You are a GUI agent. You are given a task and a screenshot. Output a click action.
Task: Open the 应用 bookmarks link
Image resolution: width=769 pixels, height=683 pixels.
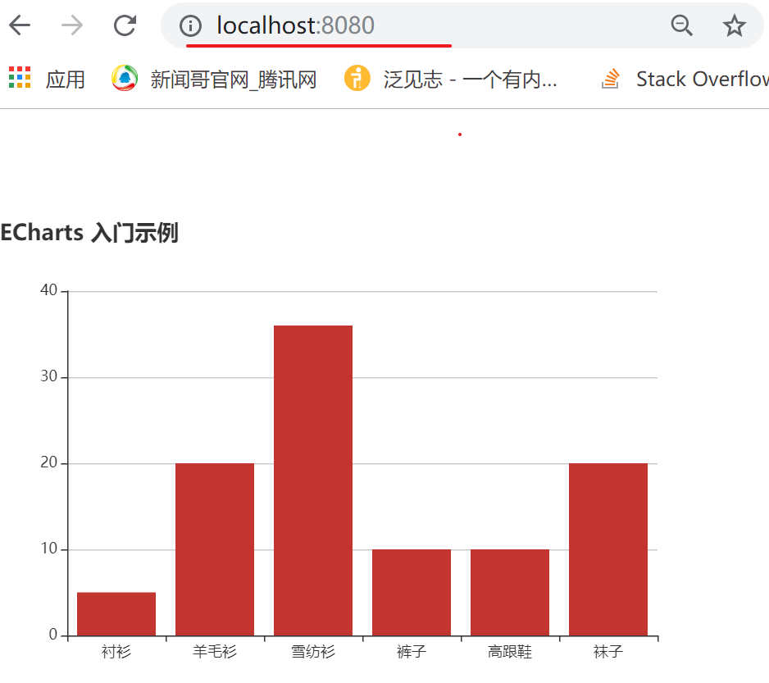pos(65,78)
